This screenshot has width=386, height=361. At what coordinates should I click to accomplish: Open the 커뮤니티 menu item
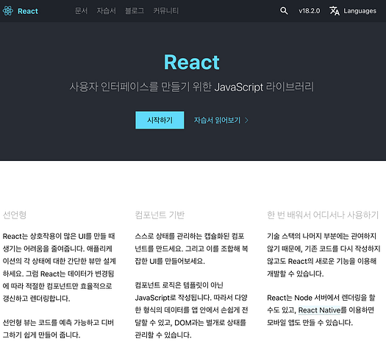click(165, 11)
